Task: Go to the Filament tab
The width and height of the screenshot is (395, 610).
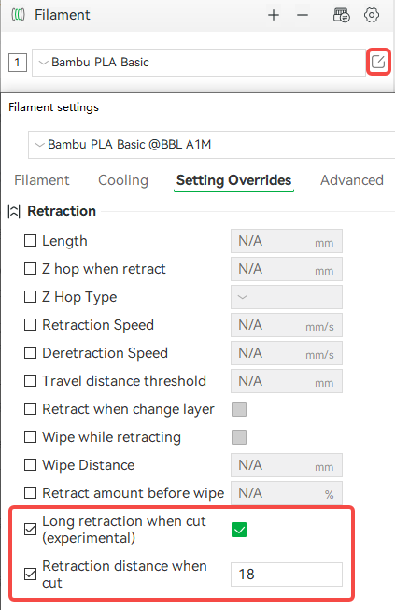Action: coord(42,180)
